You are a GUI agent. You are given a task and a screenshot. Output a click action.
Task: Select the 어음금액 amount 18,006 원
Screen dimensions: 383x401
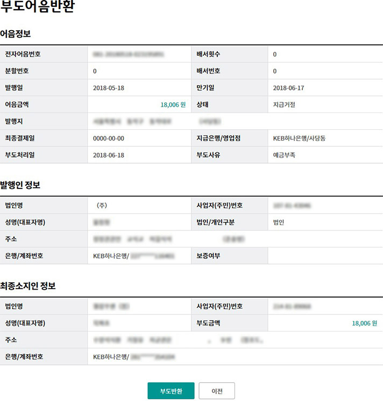(x=173, y=105)
